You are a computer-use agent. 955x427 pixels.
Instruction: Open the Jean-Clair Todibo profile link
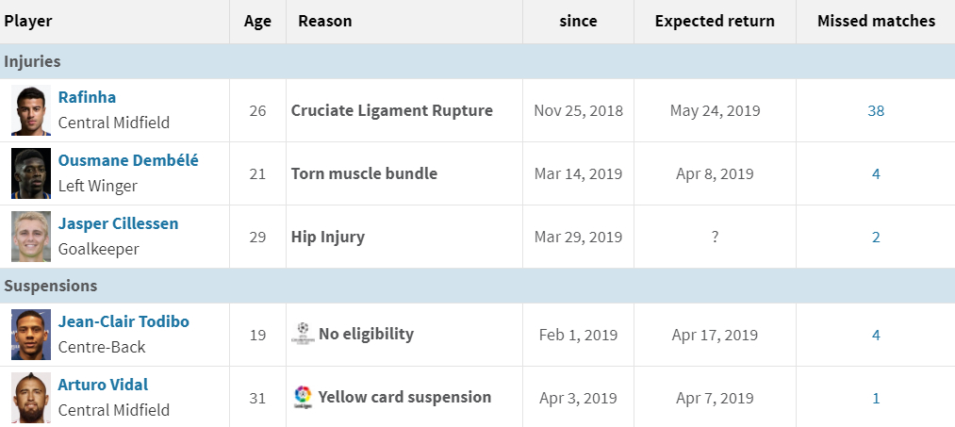point(123,321)
